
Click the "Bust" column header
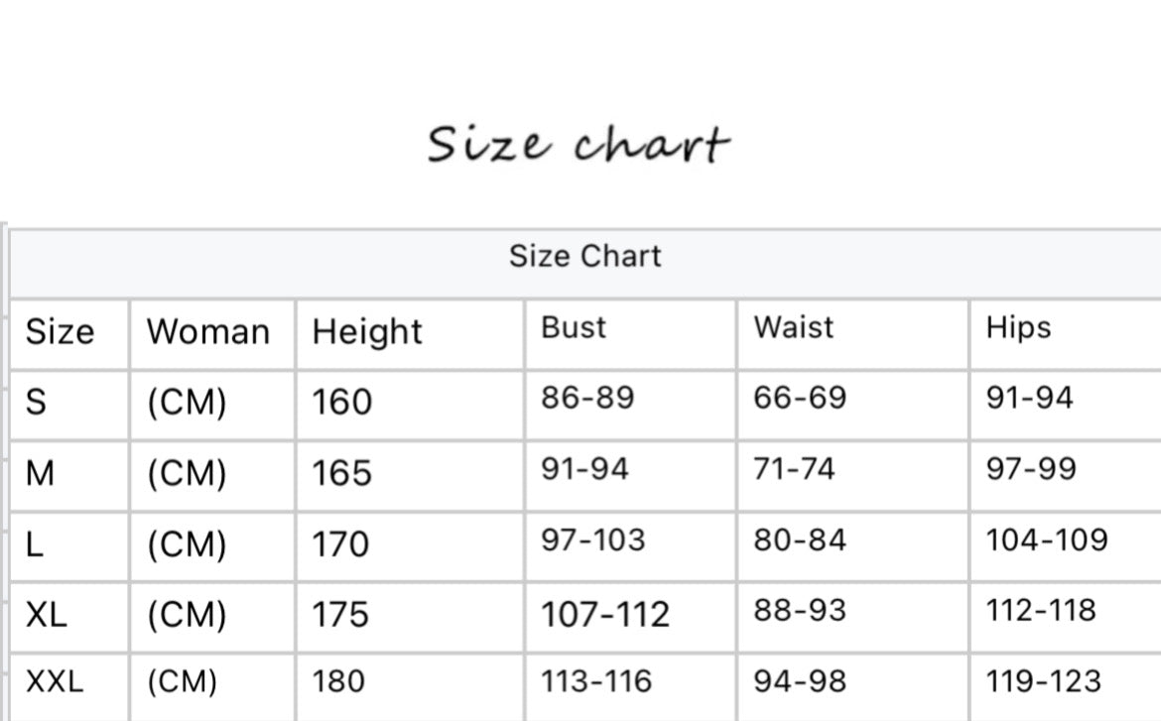coord(574,327)
